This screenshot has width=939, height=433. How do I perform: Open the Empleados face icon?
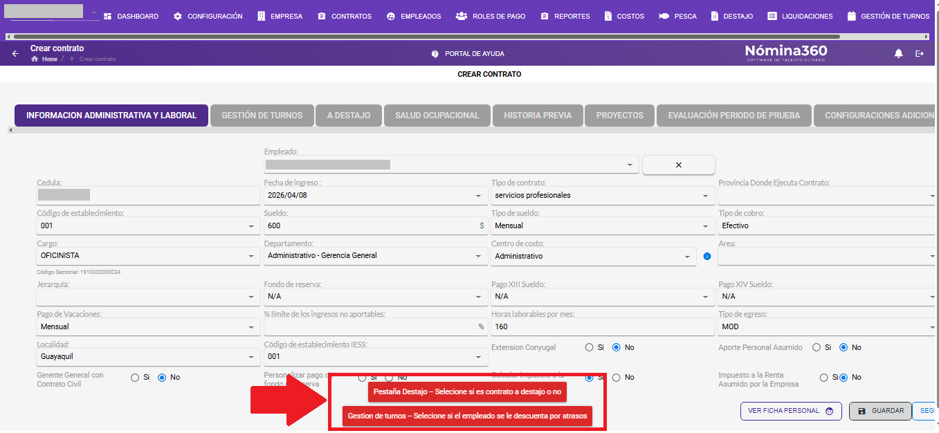(391, 16)
